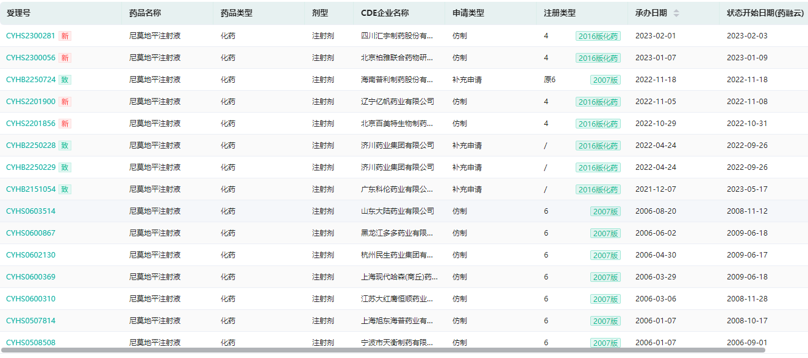Click the 致 badge beside CYHB2250228
The width and height of the screenshot is (808, 358).
65,146
